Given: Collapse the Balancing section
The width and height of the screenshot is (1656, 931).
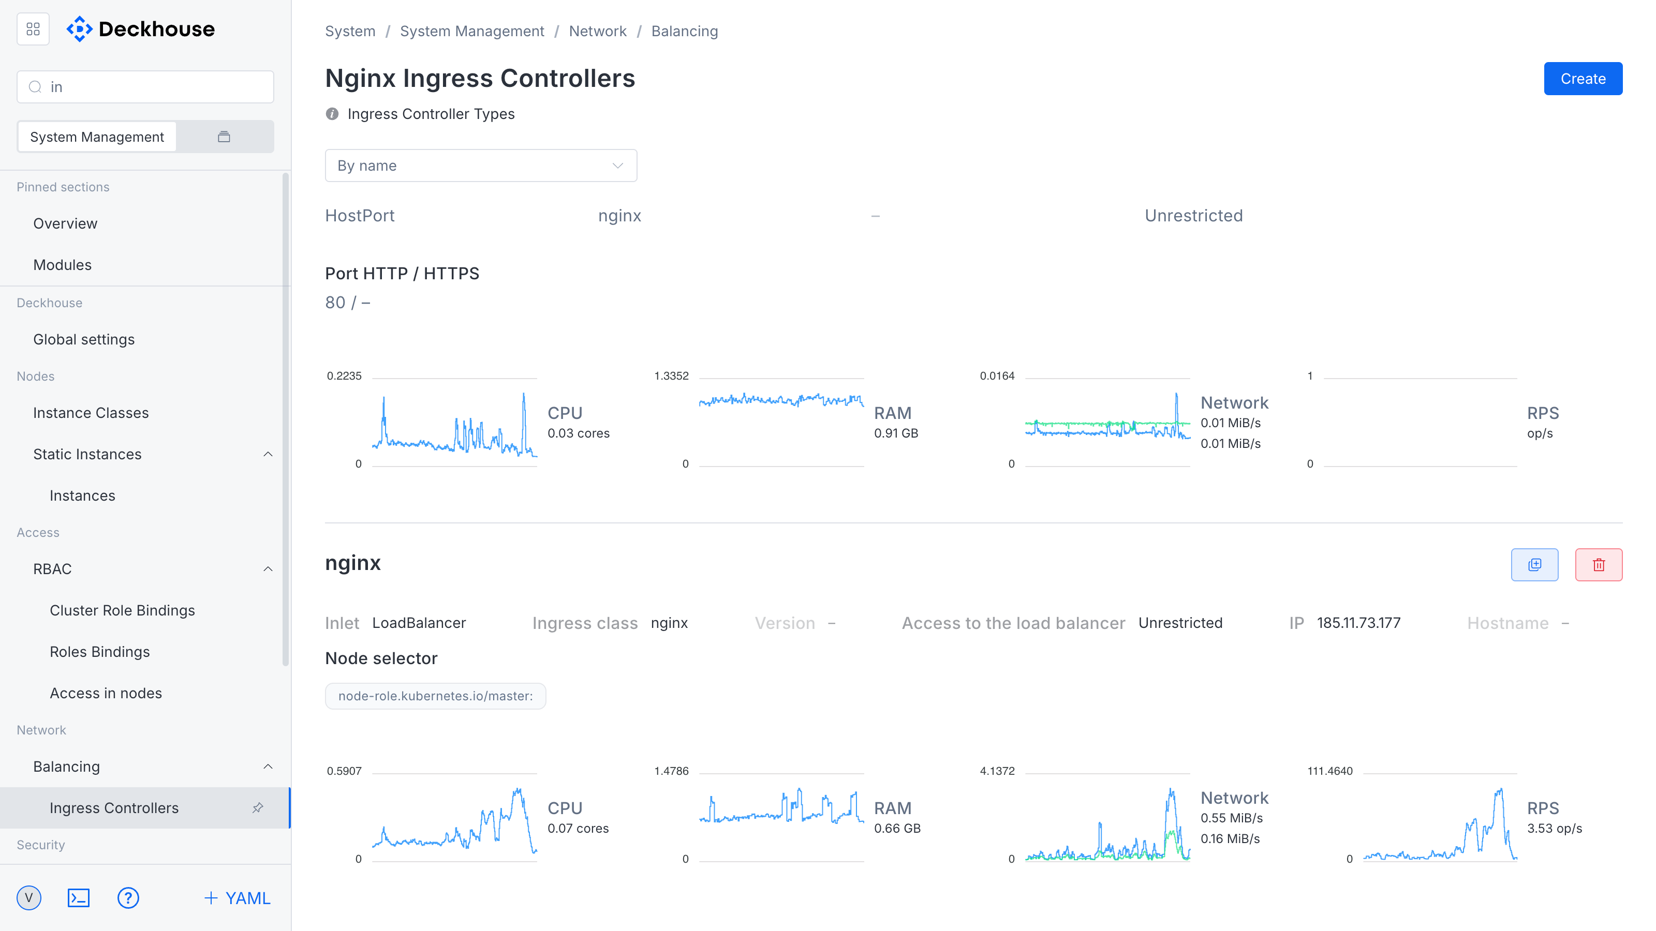Looking at the screenshot, I should (x=268, y=767).
